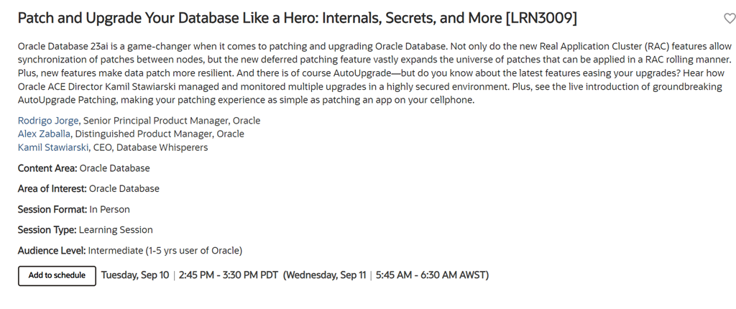
Task: Open Rodrigo Jorge's speaker profile
Action: tap(48, 121)
